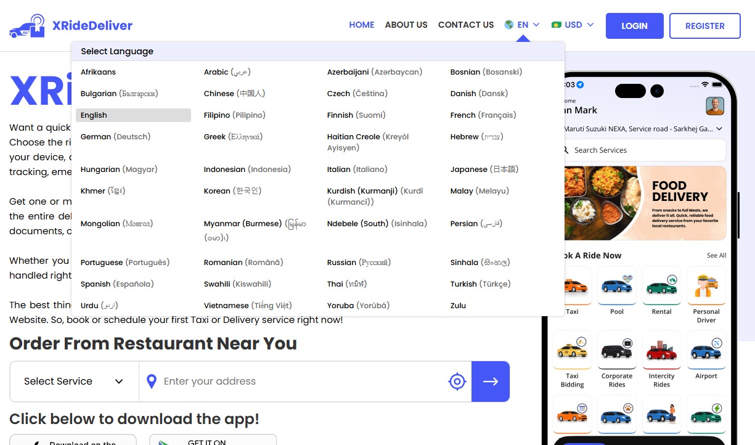The height and width of the screenshot is (445, 755).
Task: Click the Enter your address field
Action: pos(302,382)
